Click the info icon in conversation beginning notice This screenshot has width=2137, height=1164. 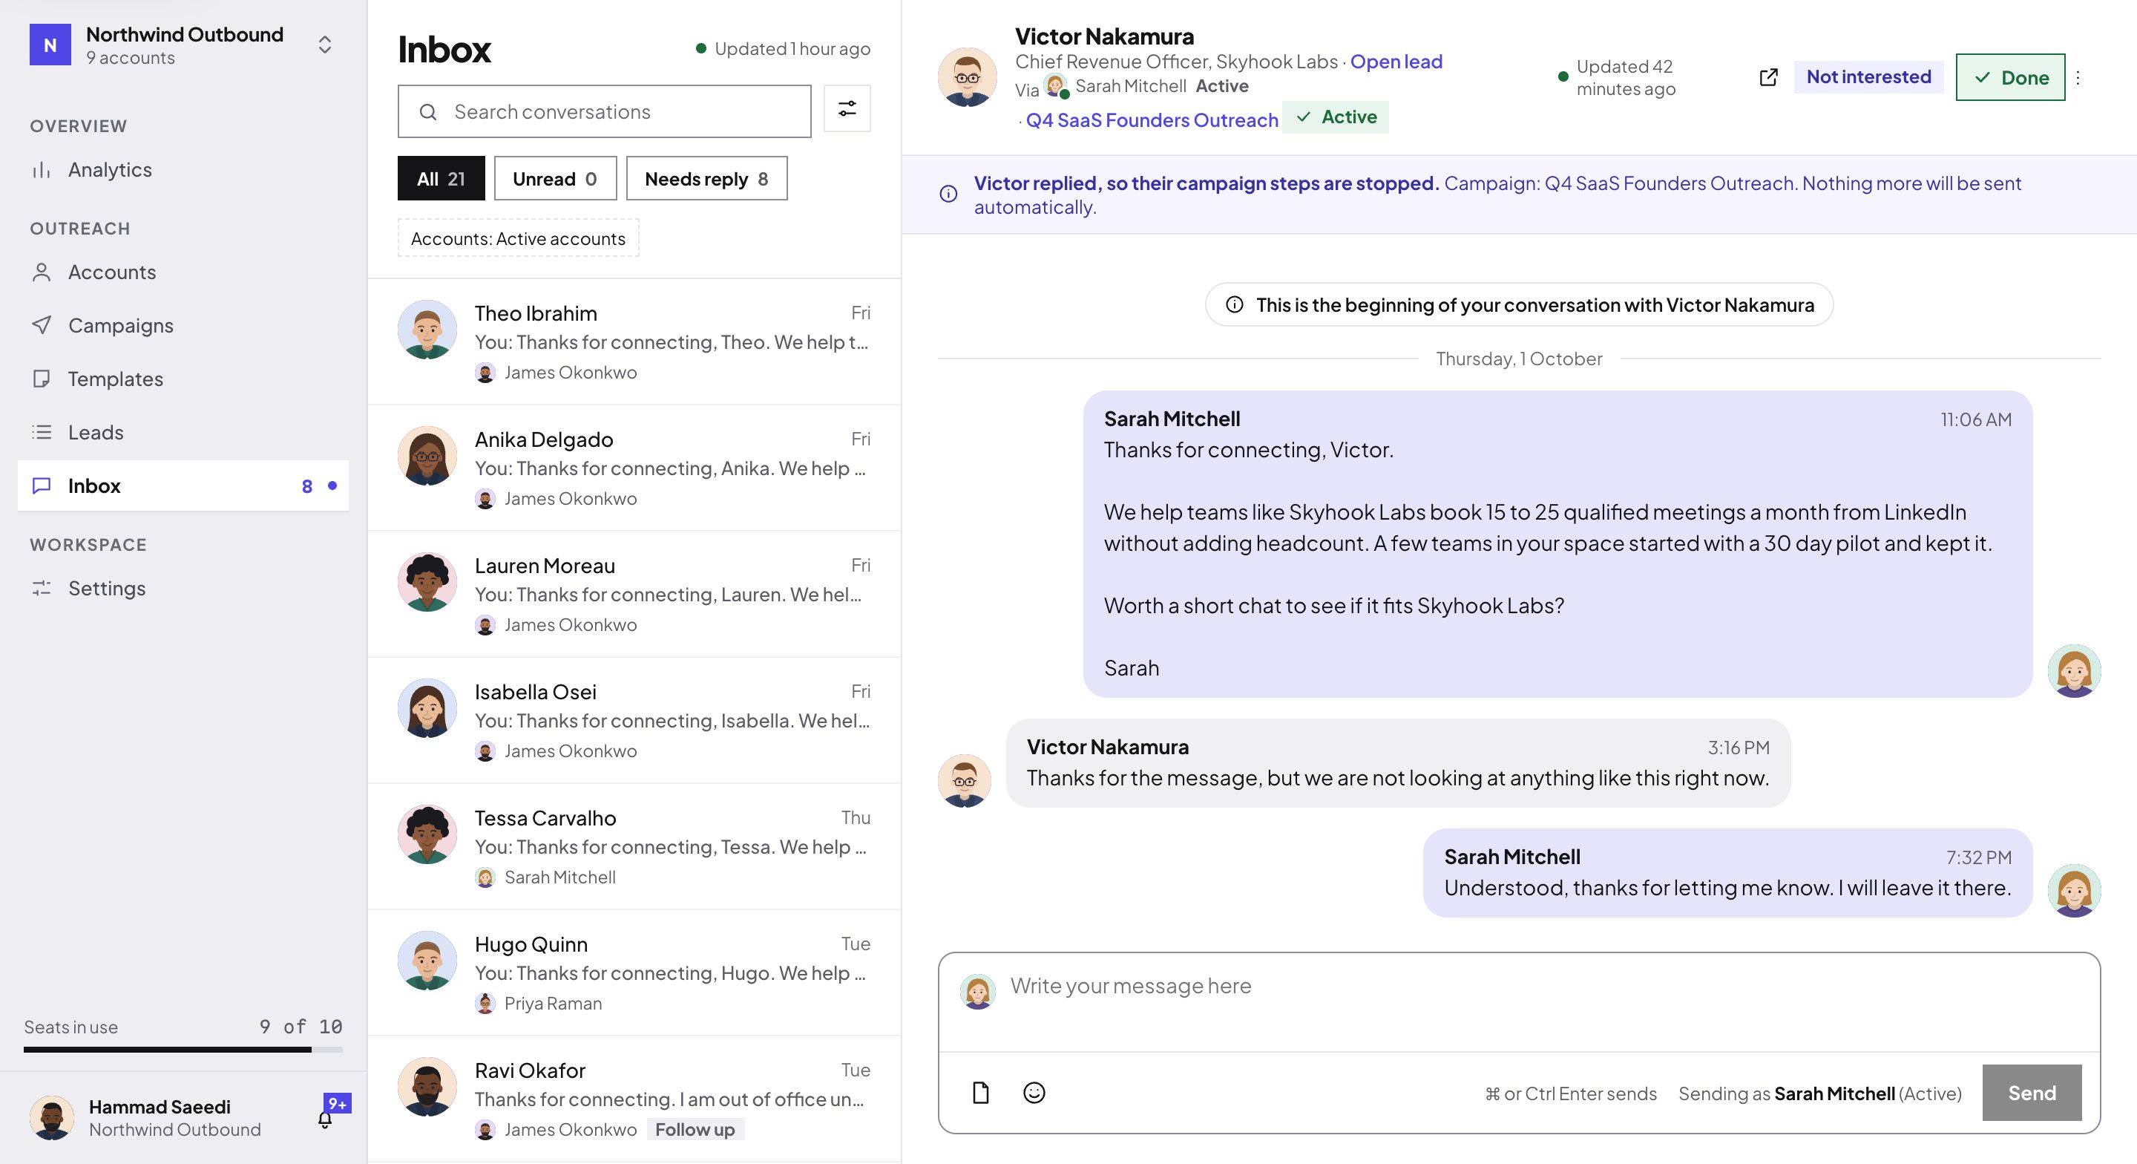coord(1235,304)
